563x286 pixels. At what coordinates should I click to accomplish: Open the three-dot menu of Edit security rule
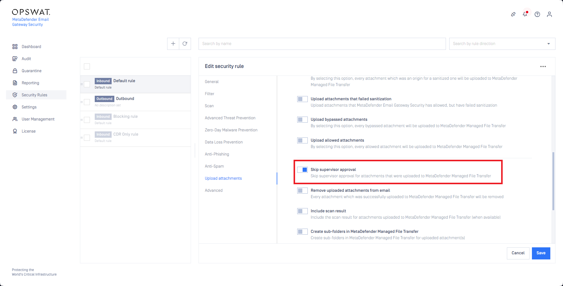(x=543, y=66)
